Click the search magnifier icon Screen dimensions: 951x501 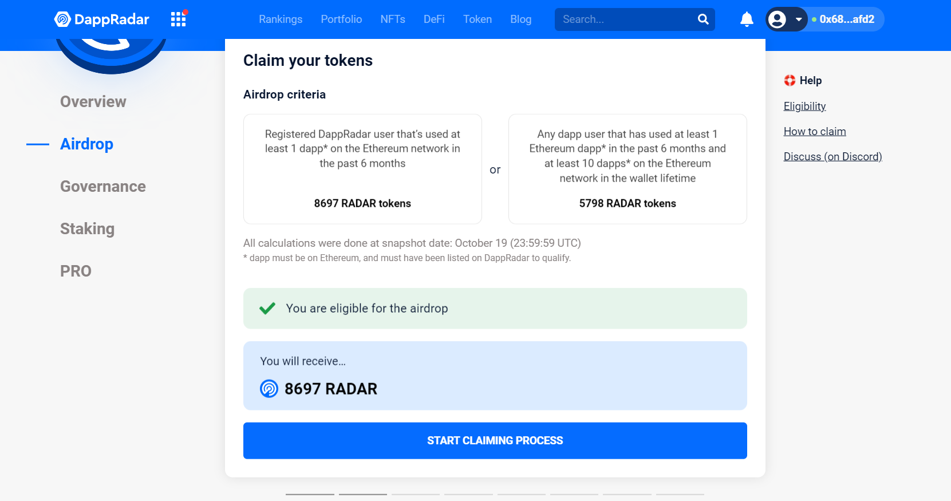tap(703, 19)
